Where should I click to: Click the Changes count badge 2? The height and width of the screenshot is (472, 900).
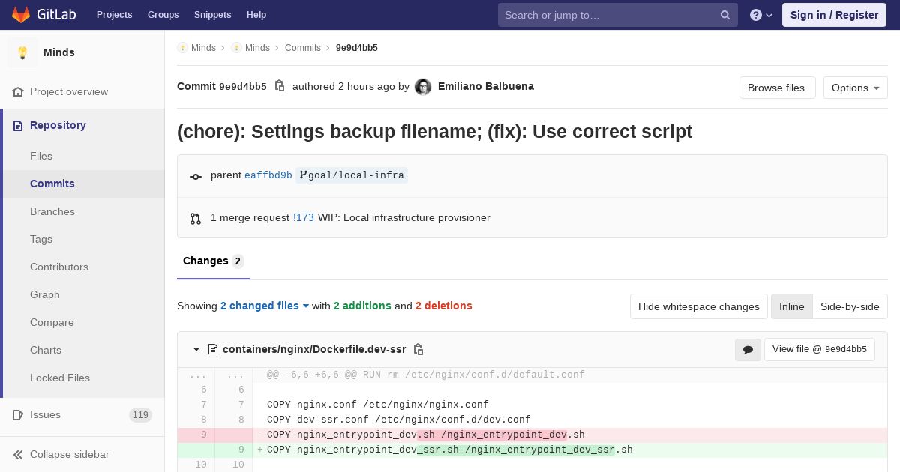238,261
